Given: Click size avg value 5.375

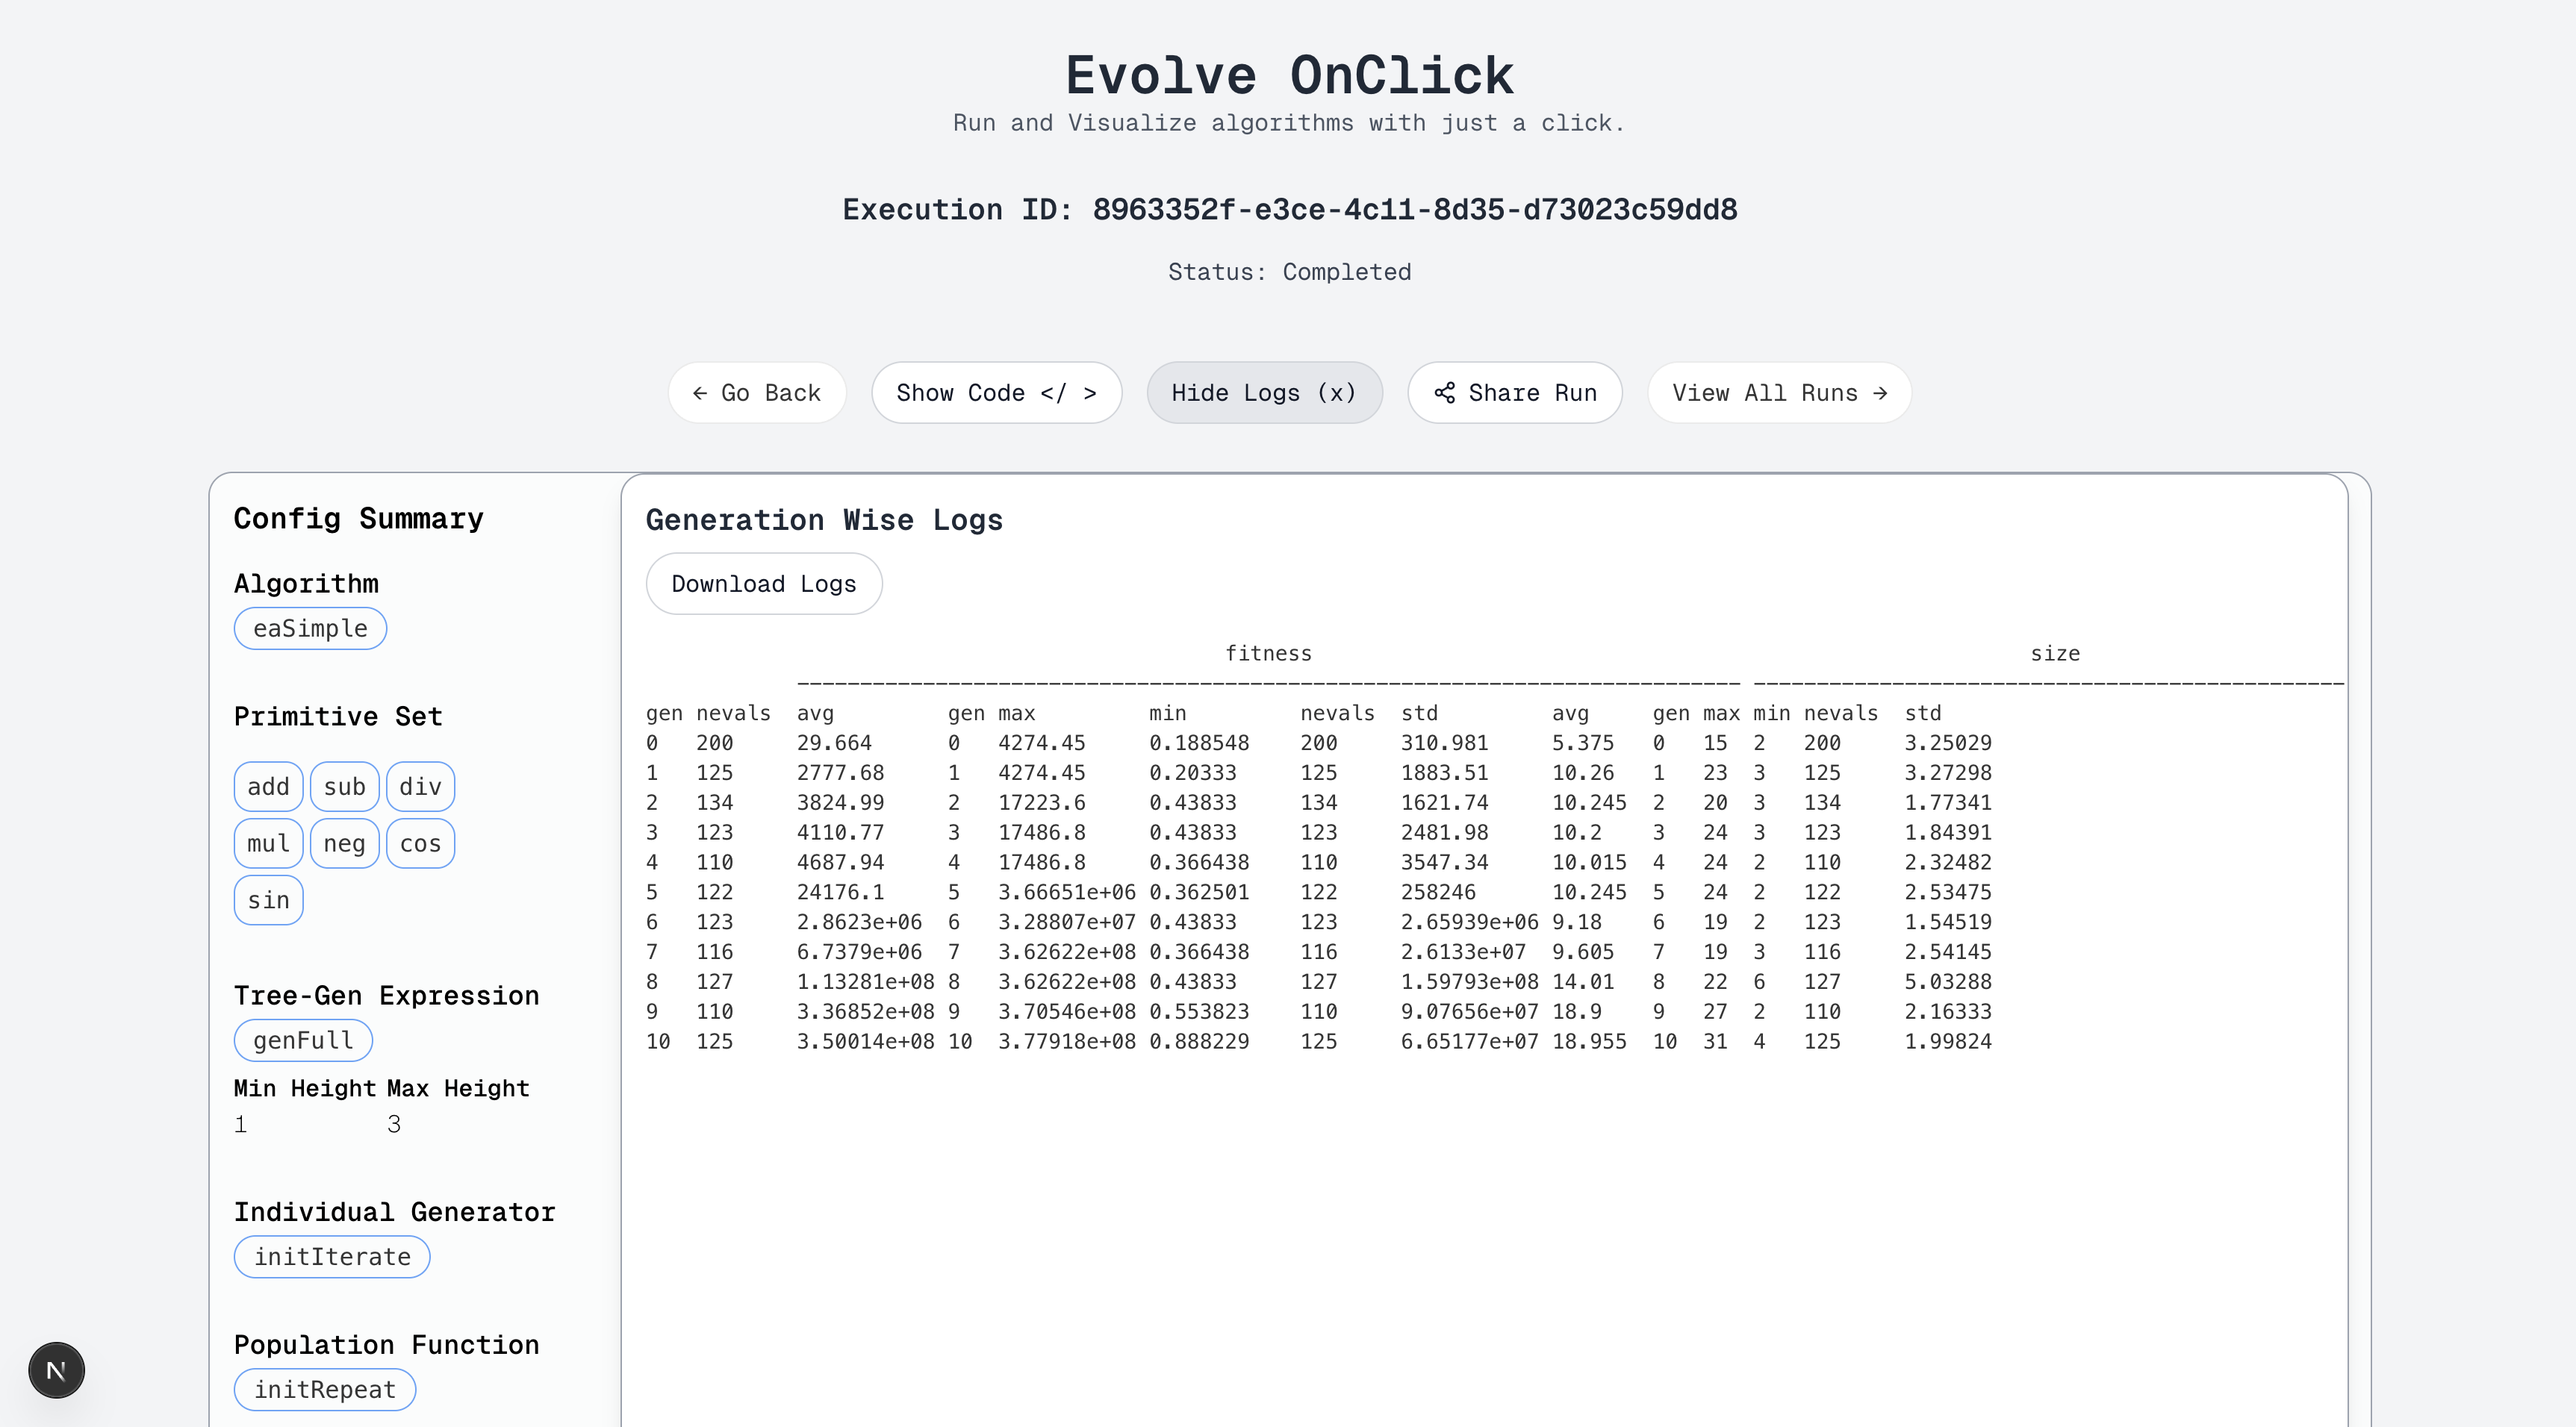Looking at the screenshot, I should [1583, 743].
